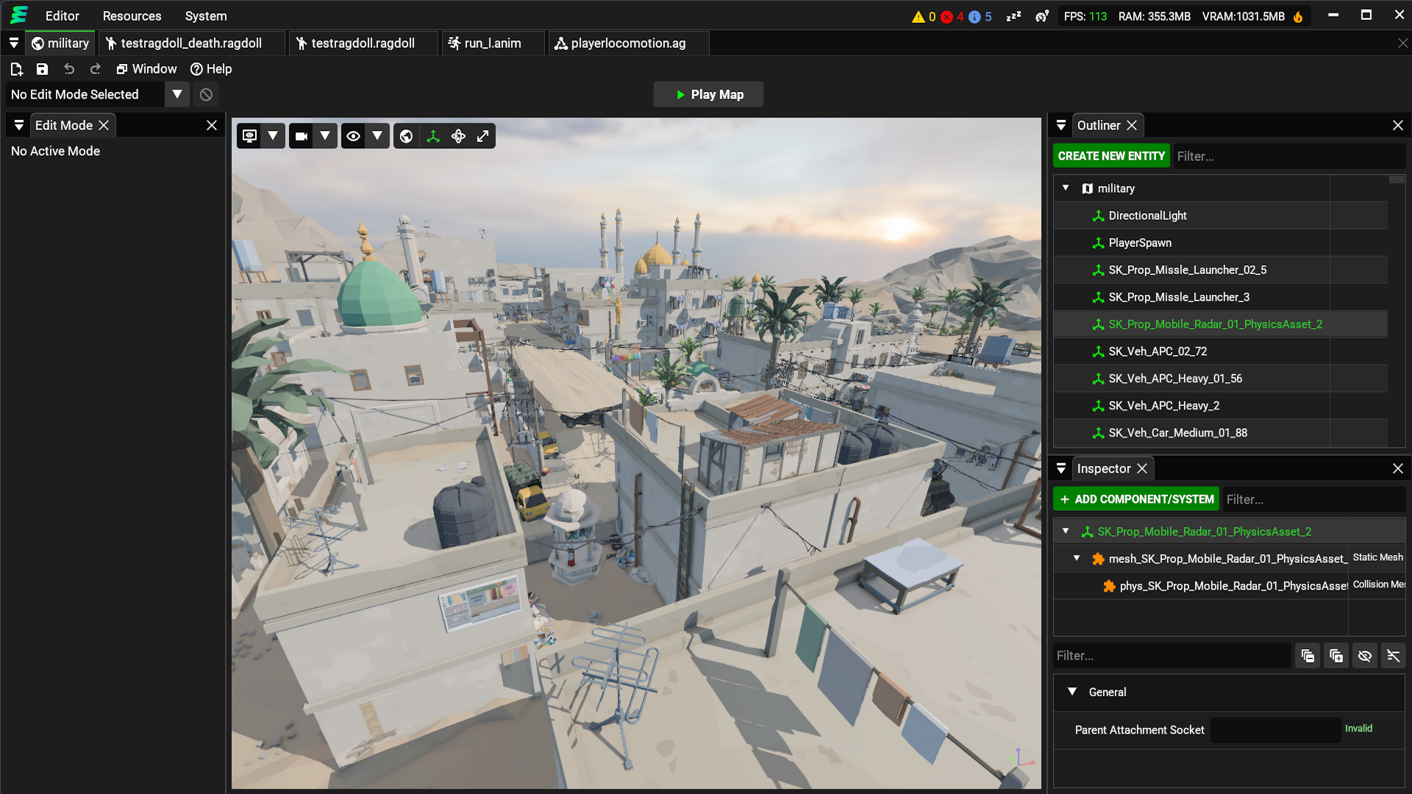This screenshot has width=1412, height=794.
Task: Toggle world space globe icon in viewport
Action: tap(406, 136)
